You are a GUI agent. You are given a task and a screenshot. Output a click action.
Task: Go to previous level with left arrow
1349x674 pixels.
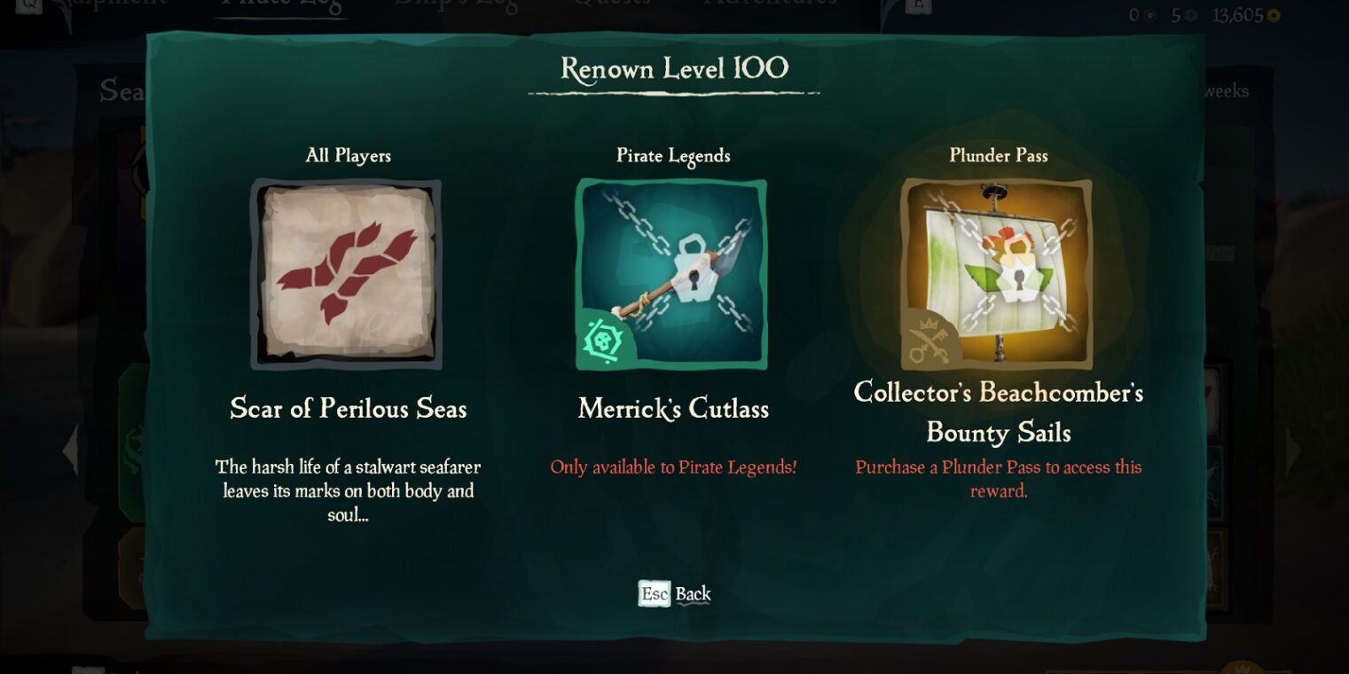coord(70,450)
